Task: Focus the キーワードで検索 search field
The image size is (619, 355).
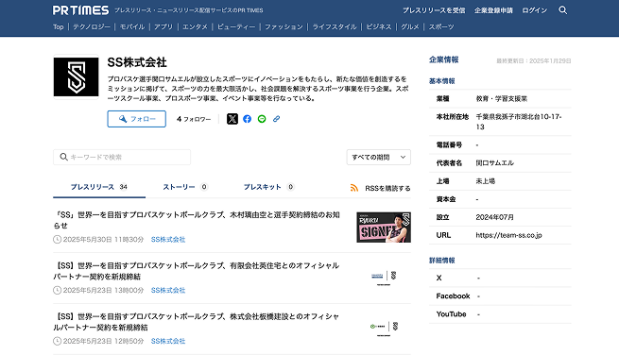Action: [122, 157]
